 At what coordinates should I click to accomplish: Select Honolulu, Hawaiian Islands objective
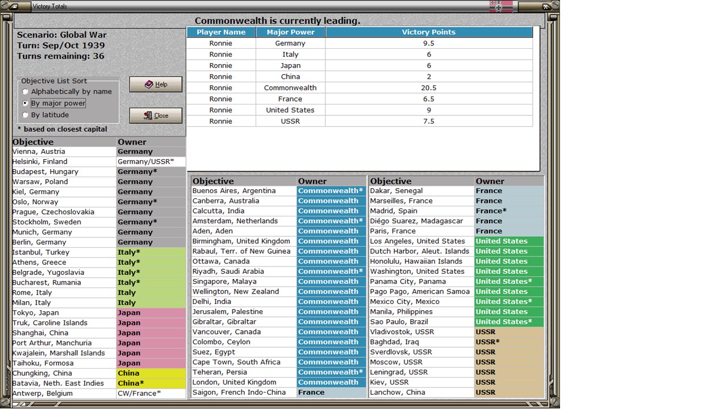[x=421, y=261]
